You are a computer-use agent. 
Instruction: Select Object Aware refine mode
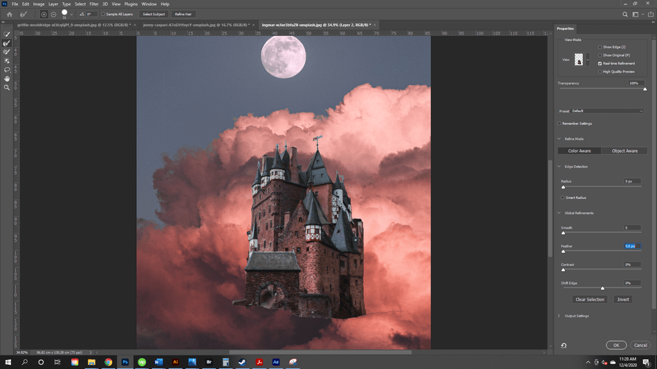tap(624, 151)
